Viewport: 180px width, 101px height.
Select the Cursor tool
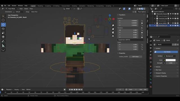(3, 20)
